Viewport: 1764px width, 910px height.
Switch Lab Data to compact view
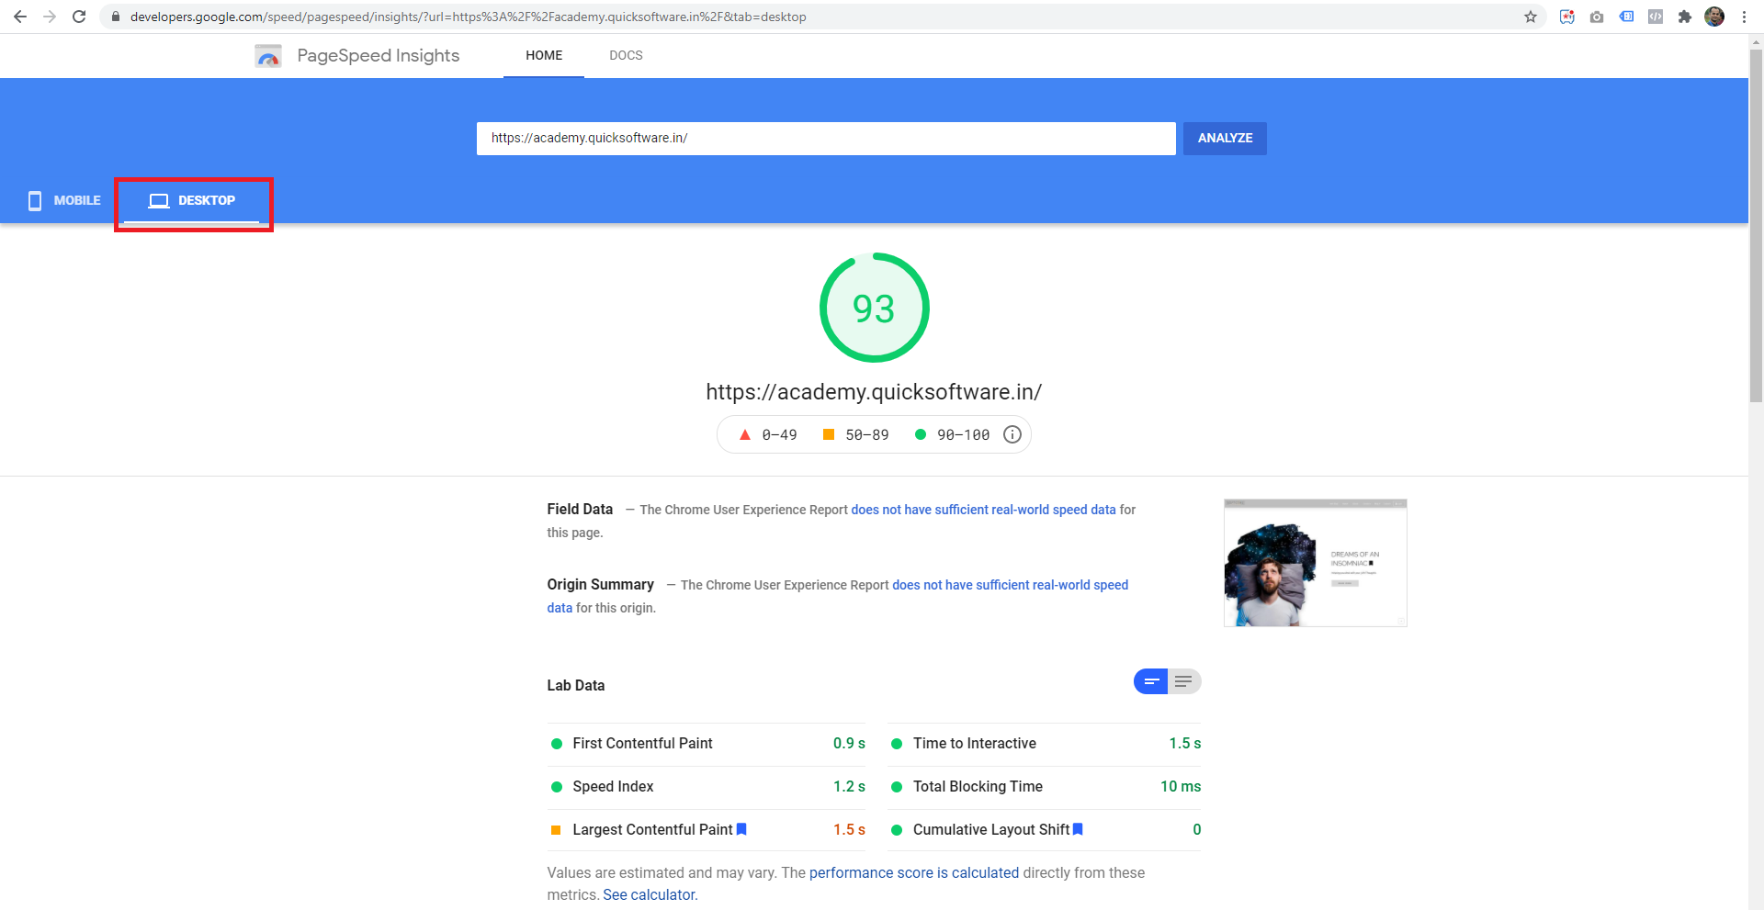click(x=1150, y=681)
